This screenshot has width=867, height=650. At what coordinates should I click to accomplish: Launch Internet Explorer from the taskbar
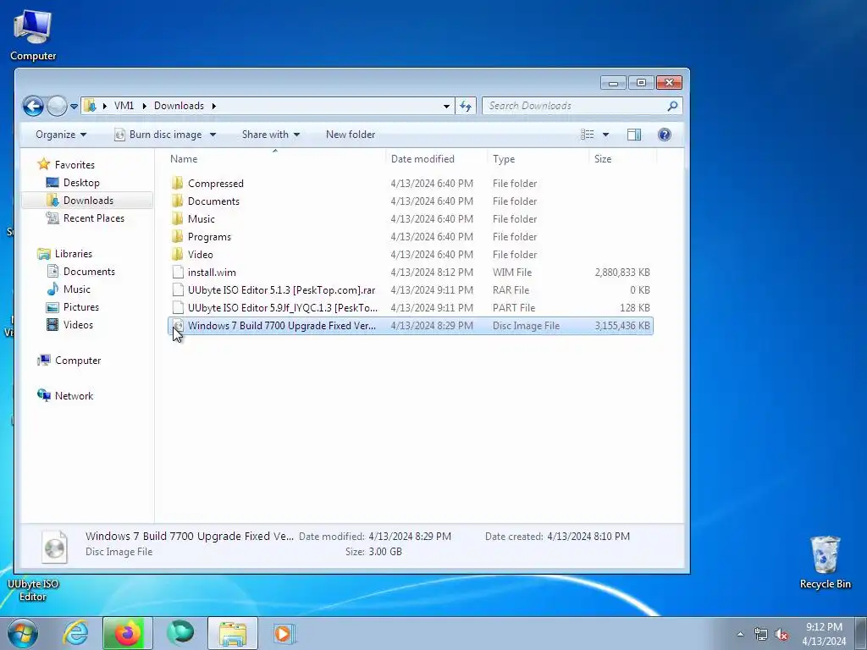[x=75, y=633]
